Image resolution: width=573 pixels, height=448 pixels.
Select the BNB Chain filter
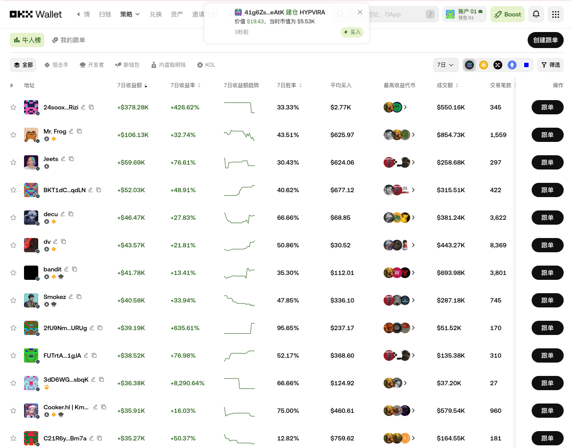pos(483,65)
